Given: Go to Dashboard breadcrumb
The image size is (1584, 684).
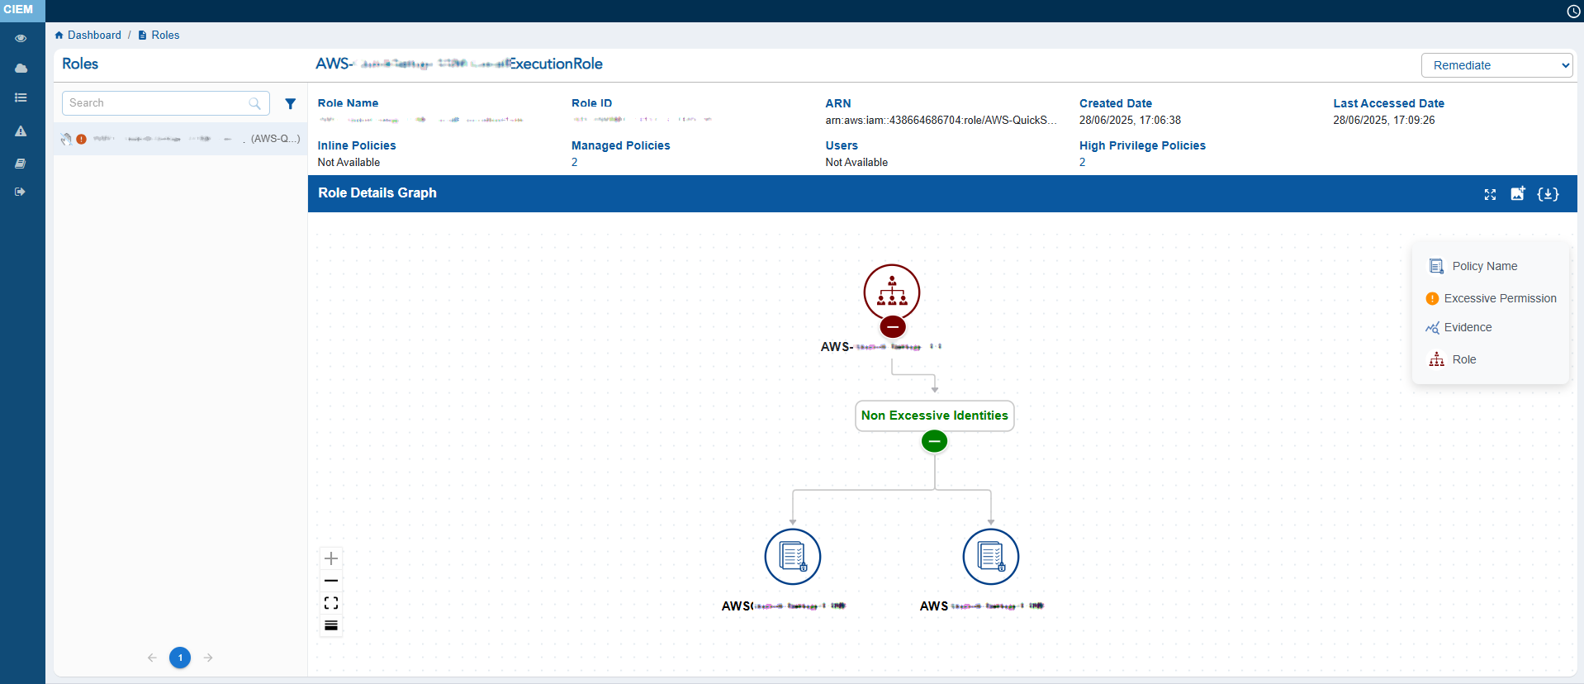Looking at the screenshot, I should tap(93, 36).
